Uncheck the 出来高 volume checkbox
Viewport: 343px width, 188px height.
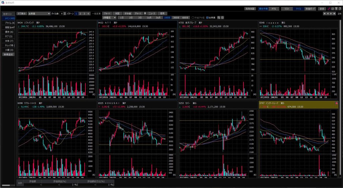click(208, 17)
